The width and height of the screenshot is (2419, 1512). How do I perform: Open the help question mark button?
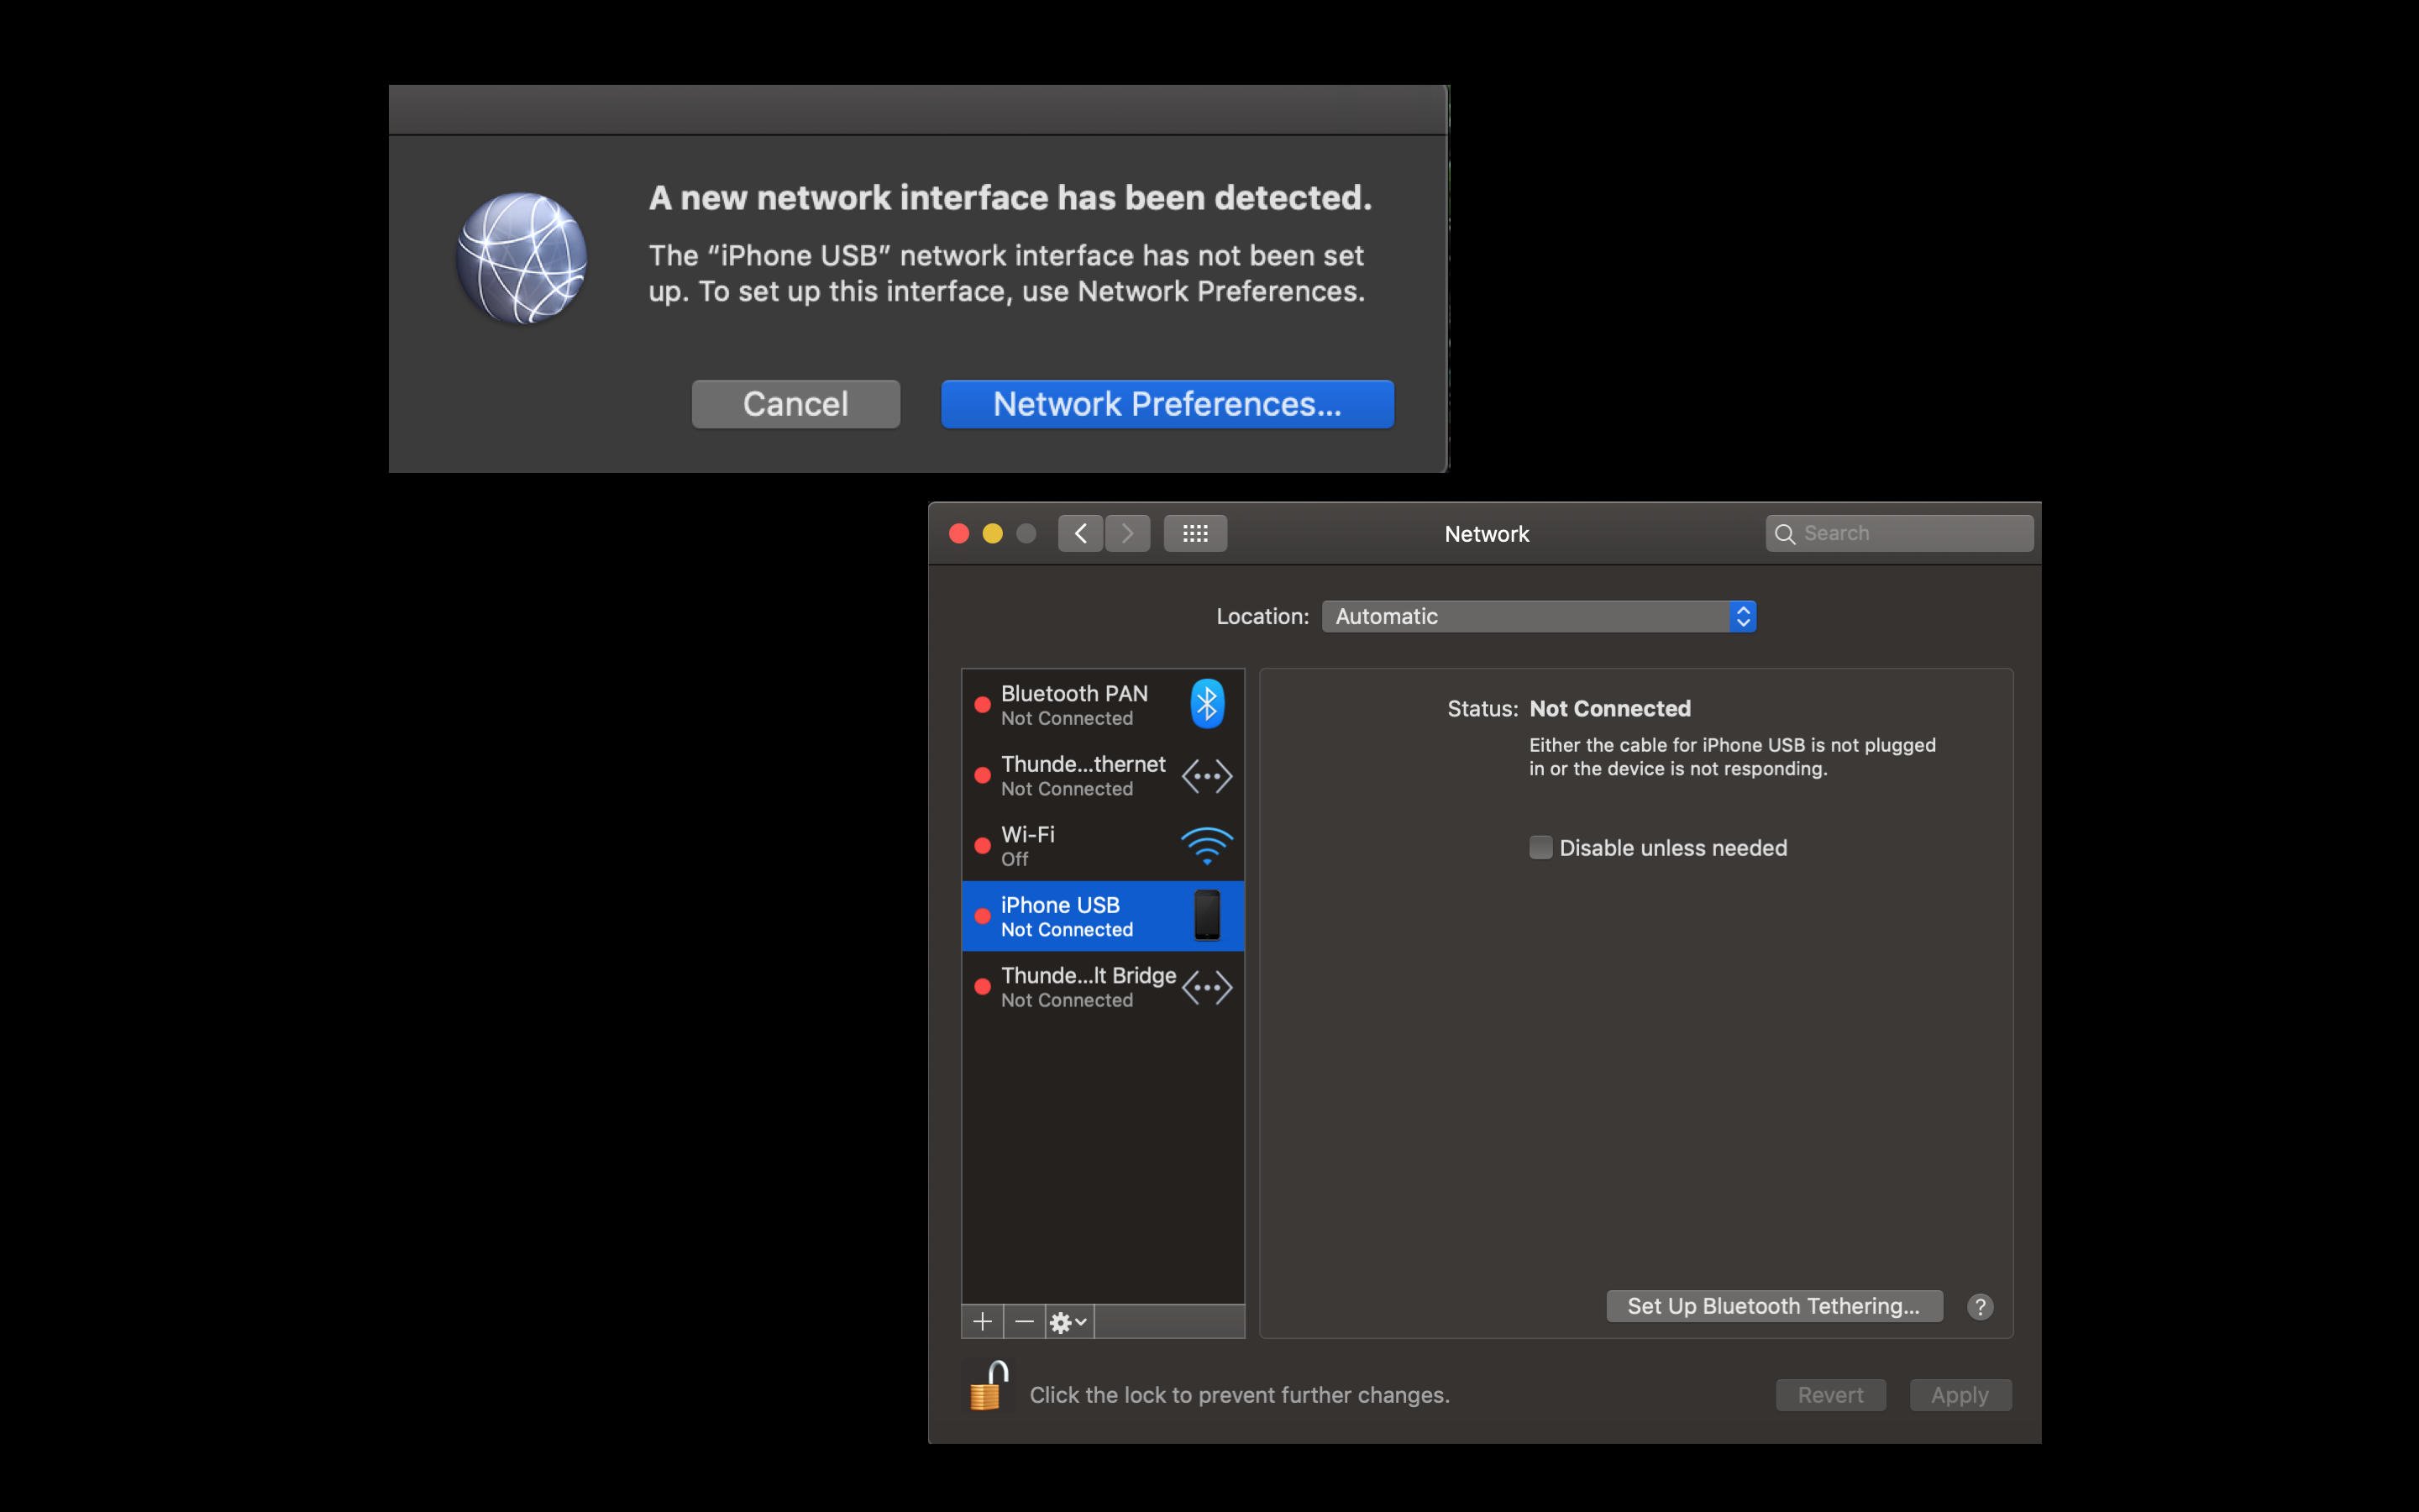click(x=1979, y=1307)
